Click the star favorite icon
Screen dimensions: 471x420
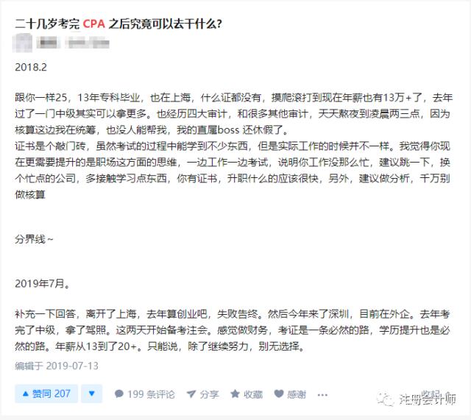pos(235,394)
